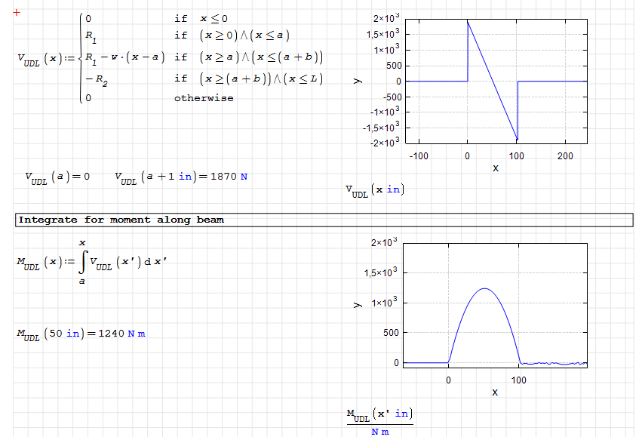This screenshot has width=642, height=437.
Task: Select the R1 − w·(x − a) expression
Action: pyautogui.click(x=124, y=58)
